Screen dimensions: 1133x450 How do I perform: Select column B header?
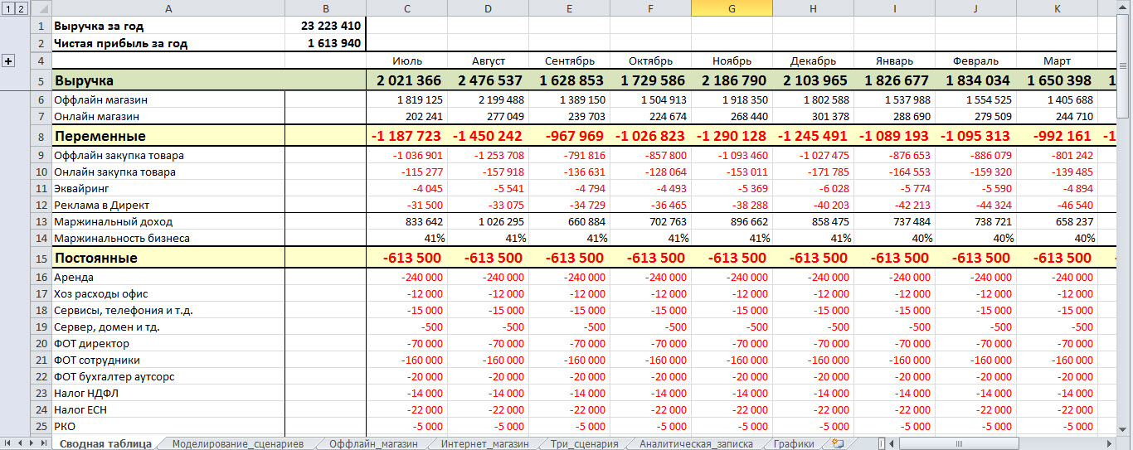pos(325,8)
